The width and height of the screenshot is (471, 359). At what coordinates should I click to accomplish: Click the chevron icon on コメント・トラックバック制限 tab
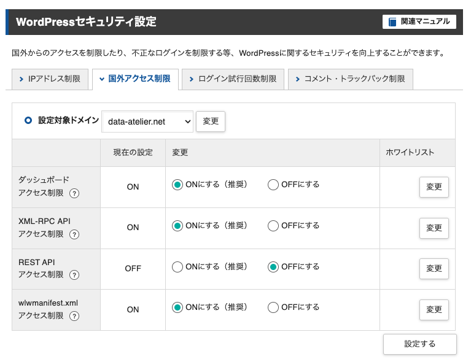298,79
